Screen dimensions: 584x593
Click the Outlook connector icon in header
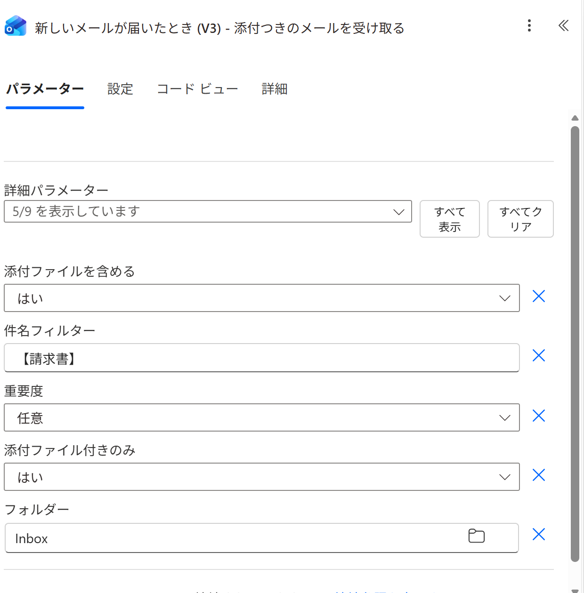[x=15, y=26]
